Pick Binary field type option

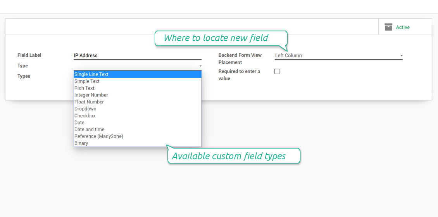(138, 143)
